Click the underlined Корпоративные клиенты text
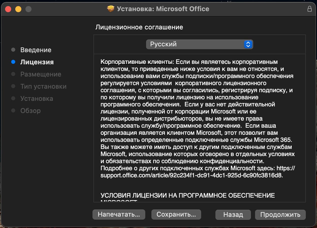This screenshot has height=228, width=317. click(x=136, y=62)
